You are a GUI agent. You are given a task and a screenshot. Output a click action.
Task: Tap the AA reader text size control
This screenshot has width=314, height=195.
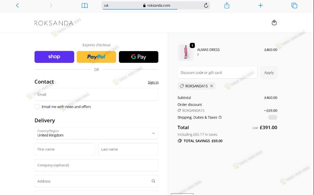point(106,6)
